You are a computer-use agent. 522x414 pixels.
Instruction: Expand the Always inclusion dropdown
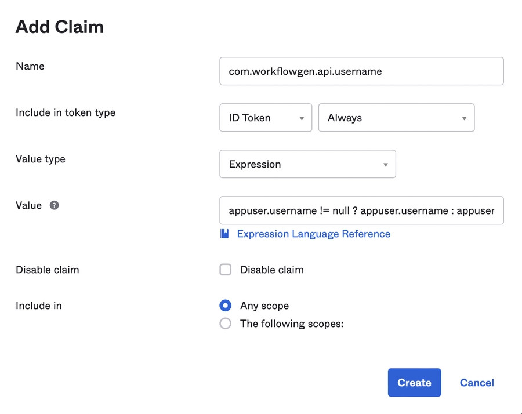(x=396, y=118)
